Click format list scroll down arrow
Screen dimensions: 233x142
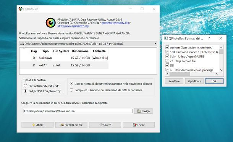221,70
